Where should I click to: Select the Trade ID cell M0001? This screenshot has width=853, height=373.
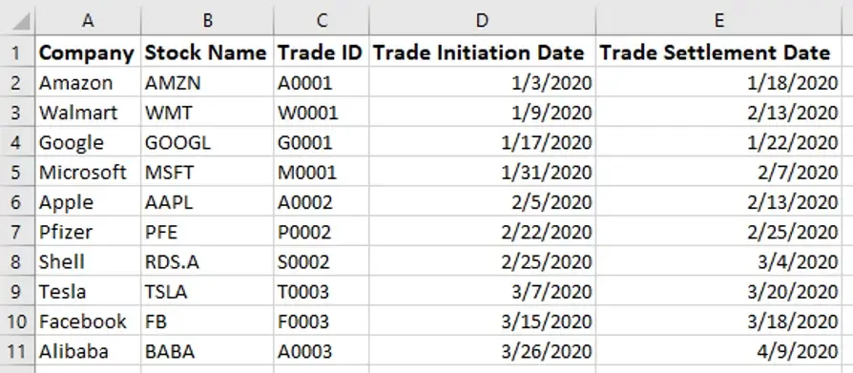pos(322,173)
